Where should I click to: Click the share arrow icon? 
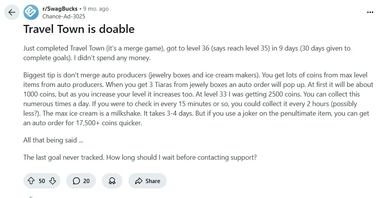tap(138, 181)
